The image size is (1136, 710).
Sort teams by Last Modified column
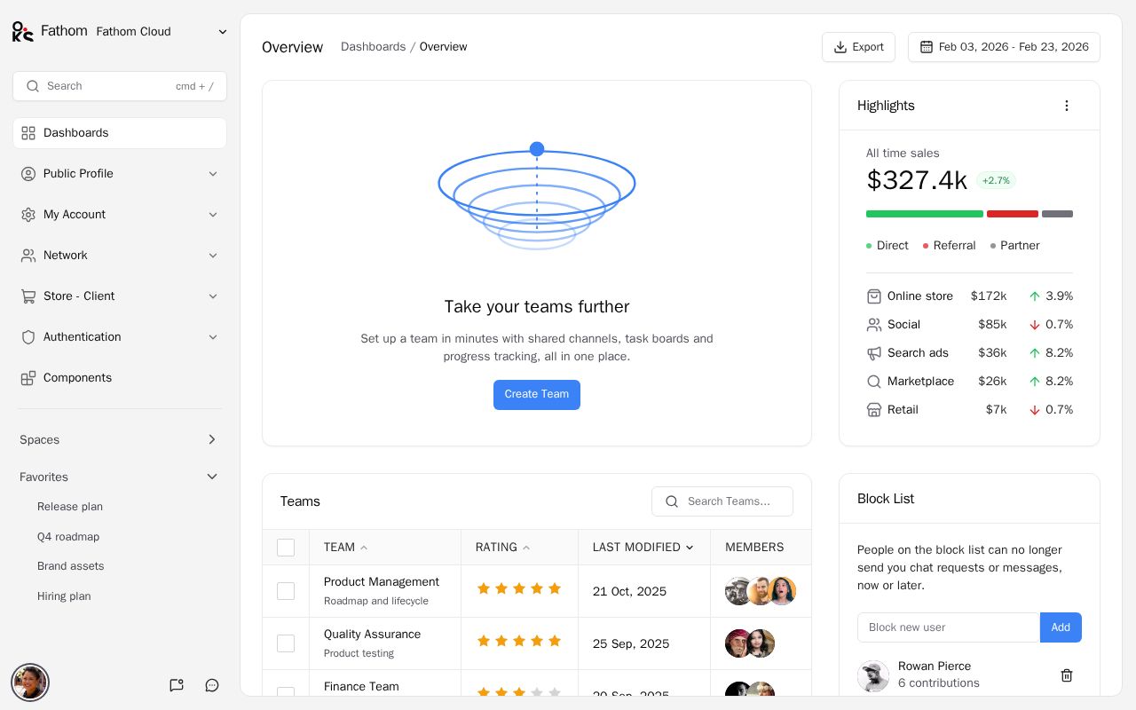tap(643, 548)
